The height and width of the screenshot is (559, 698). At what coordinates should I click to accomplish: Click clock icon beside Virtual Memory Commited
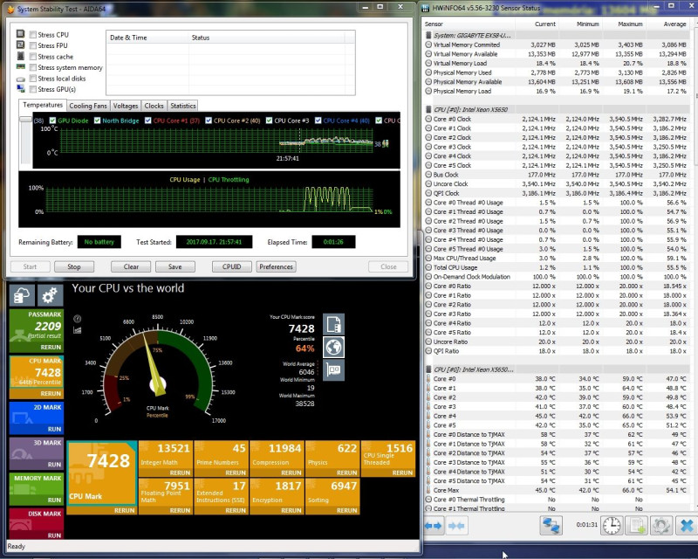point(428,45)
